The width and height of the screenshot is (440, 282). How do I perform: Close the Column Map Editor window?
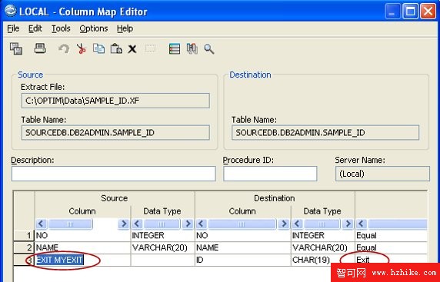coord(428,12)
